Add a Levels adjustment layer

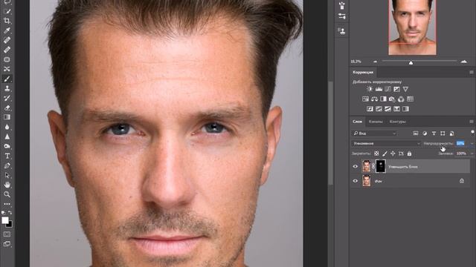(x=379, y=89)
